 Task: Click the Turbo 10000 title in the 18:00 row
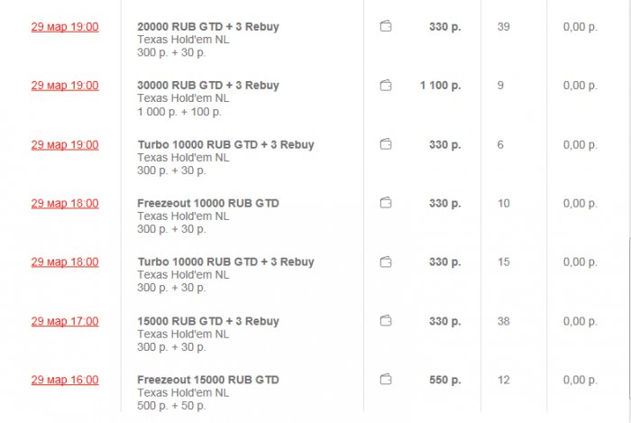(x=225, y=262)
